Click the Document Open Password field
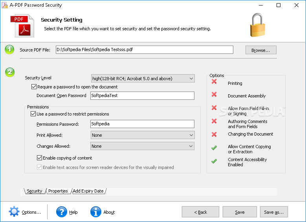Screen dimensions: 306x222 (142, 95)
